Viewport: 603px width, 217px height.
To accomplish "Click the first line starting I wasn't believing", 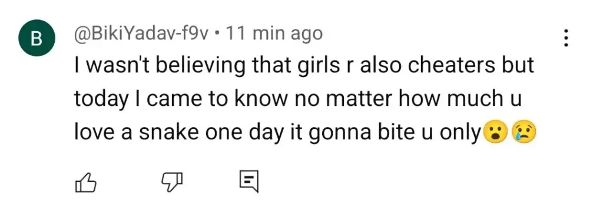I will point(304,67).
